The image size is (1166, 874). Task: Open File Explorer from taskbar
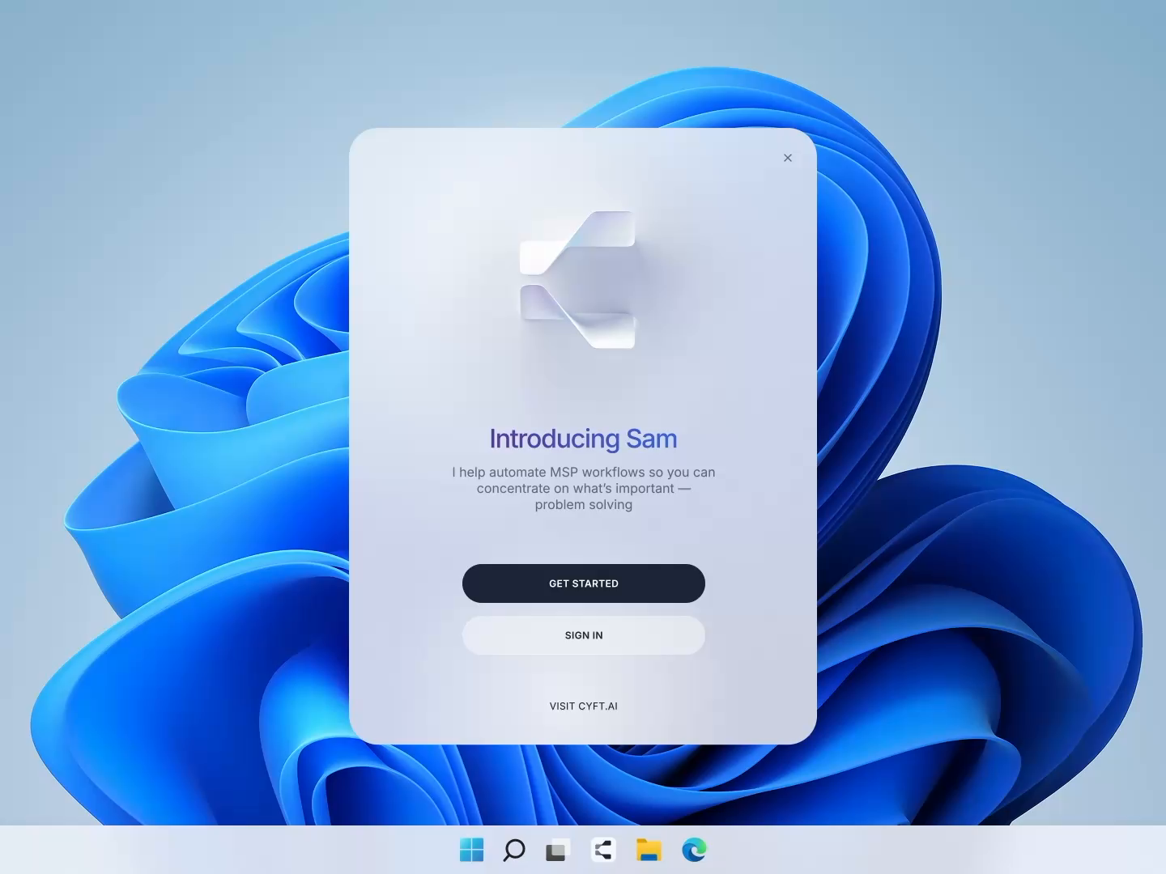coord(649,850)
